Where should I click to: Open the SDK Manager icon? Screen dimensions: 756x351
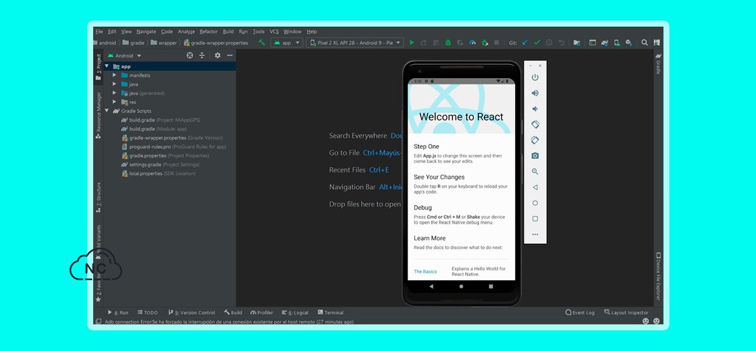coord(628,43)
